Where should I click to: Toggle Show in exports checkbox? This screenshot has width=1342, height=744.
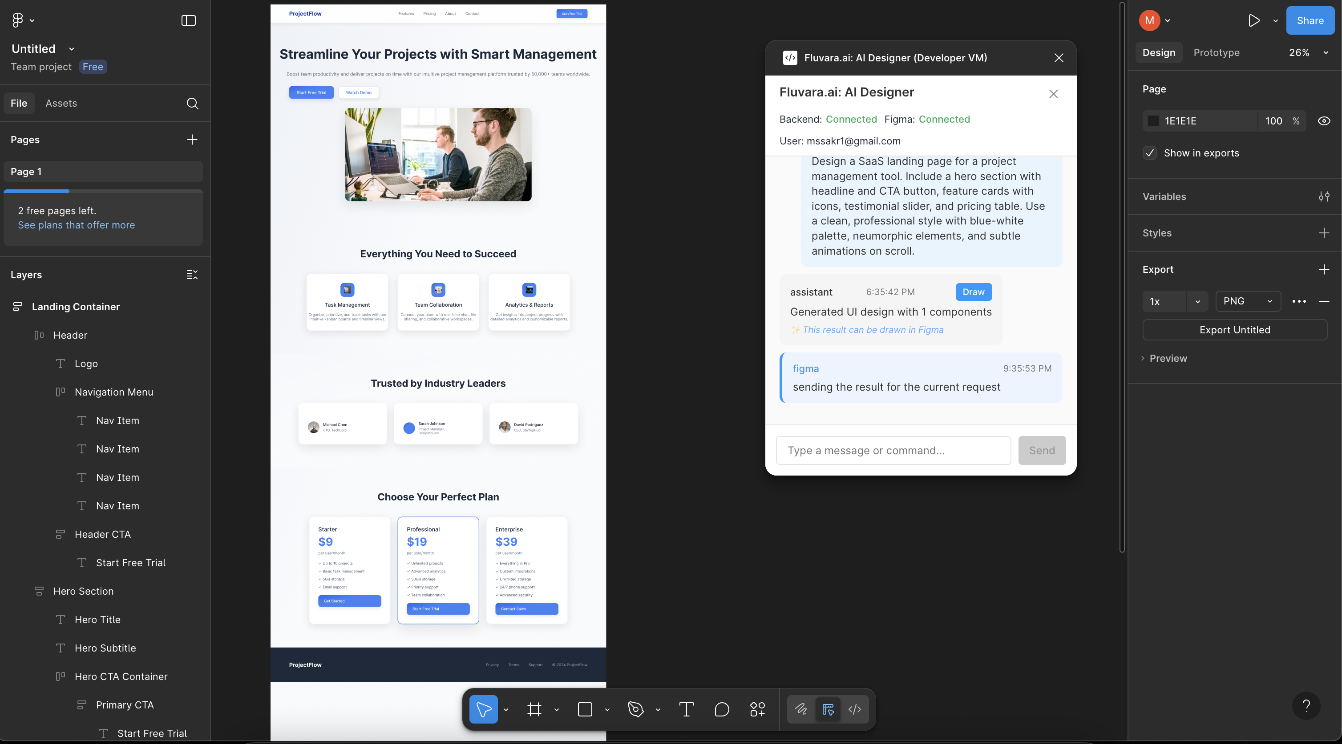(x=1150, y=153)
